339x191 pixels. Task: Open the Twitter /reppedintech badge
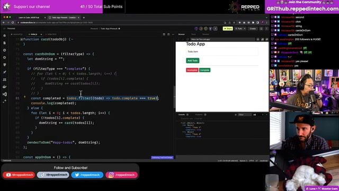point(87,175)
